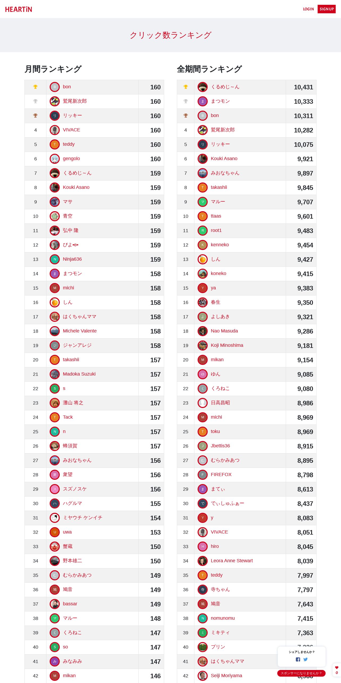Open the FIREFOX user link
Screen dimensions: 341x683
click(221, 474)
